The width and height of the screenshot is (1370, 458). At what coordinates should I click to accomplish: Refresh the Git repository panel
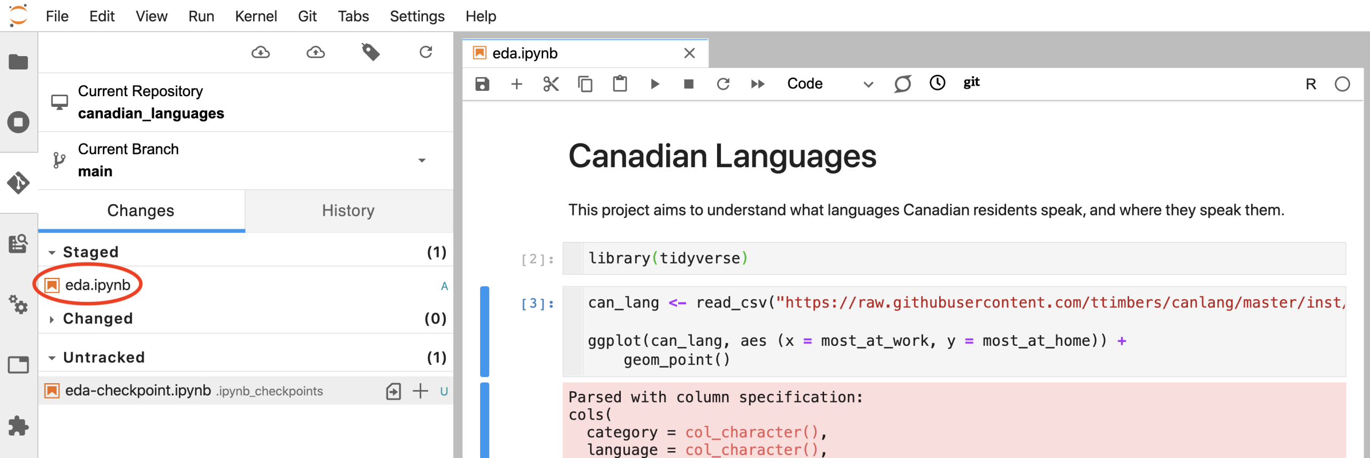425,52
